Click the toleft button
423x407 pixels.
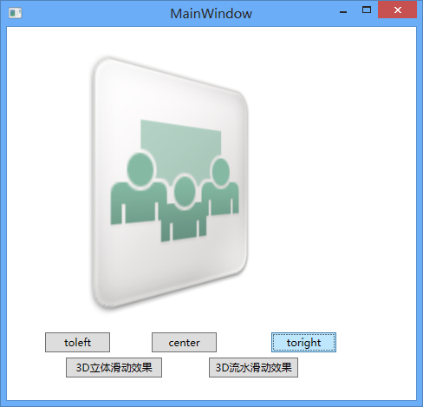click(x=77, y=342)
